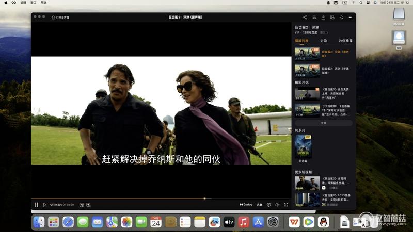413x232 pixels.
Task: Open WPS Office from the Dock
Action: [x=294, y=222]
